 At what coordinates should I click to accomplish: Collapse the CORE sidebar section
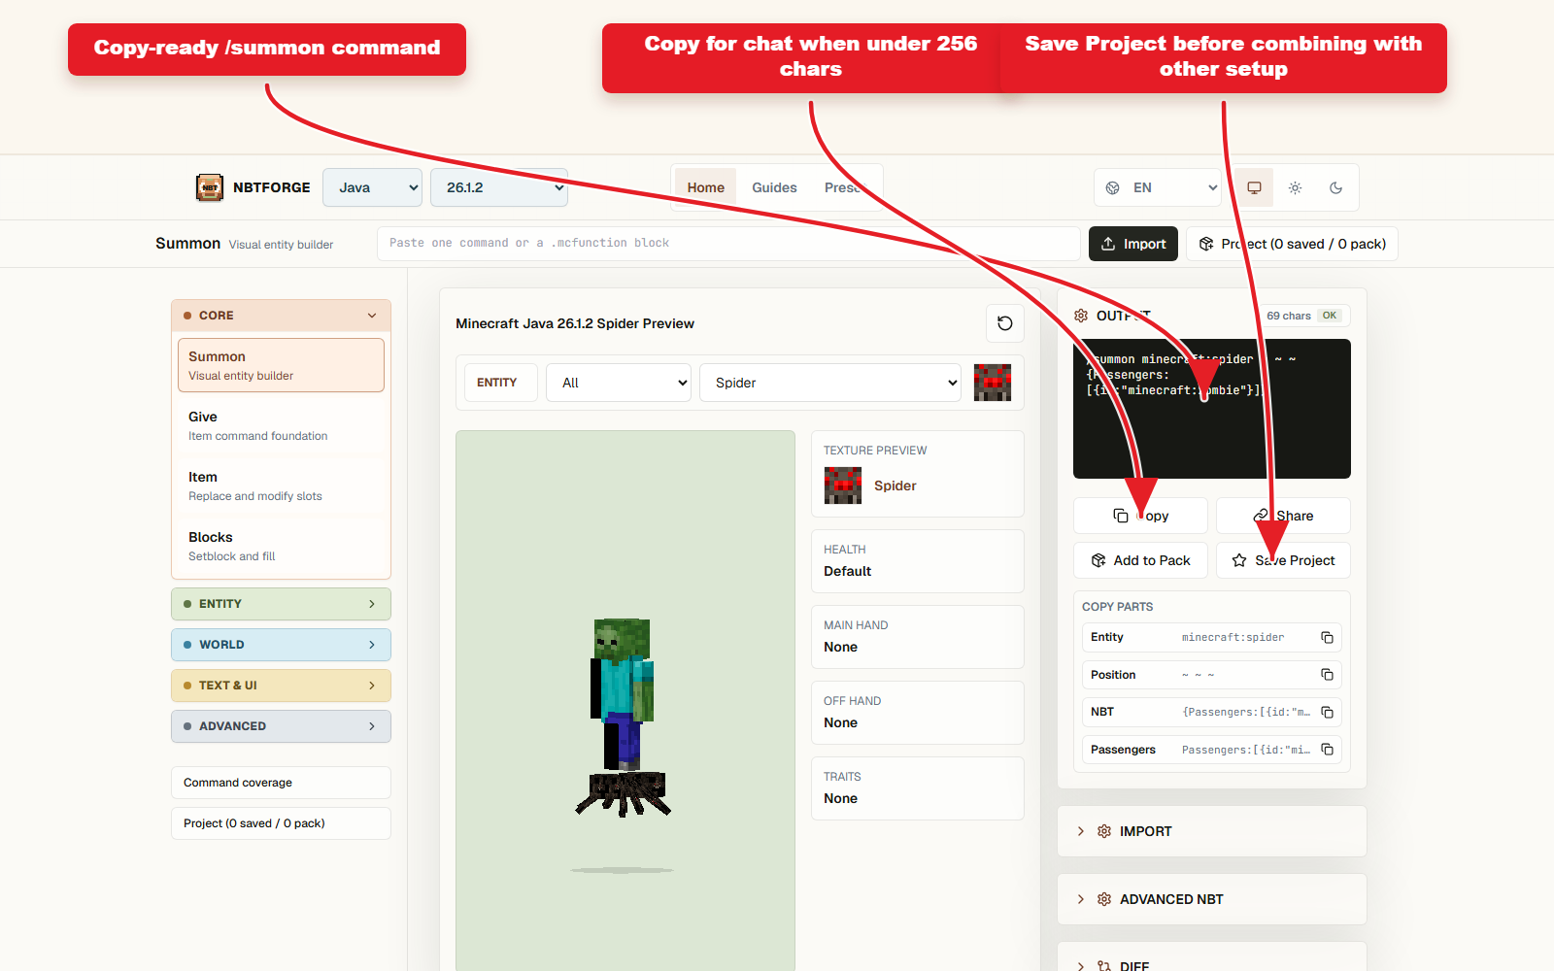coord(281,316)
